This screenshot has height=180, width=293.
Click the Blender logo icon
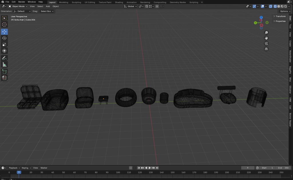point(2,2)
